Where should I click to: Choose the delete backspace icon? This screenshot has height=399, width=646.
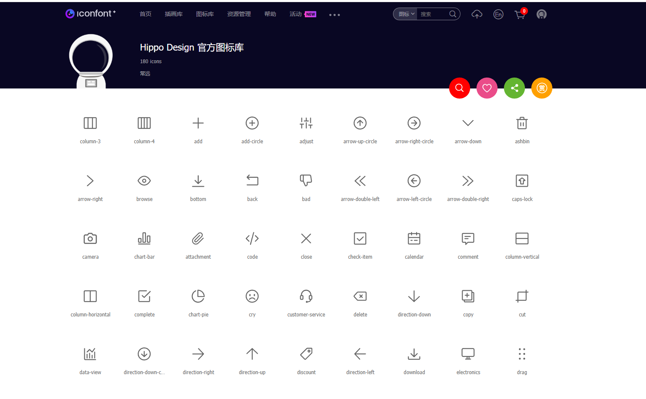coord(360,296)
